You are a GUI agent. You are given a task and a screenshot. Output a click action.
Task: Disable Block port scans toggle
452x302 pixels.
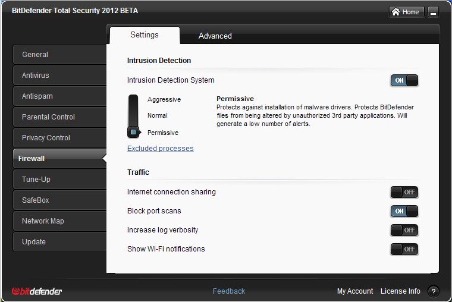coord(404,211)
